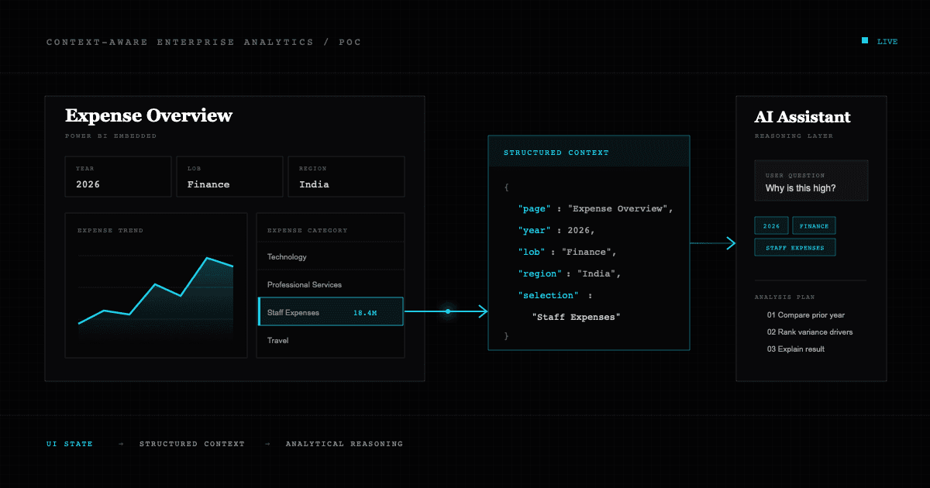Select the STRUCTURED CONTEXT footer step

click(x=192, y=444)
